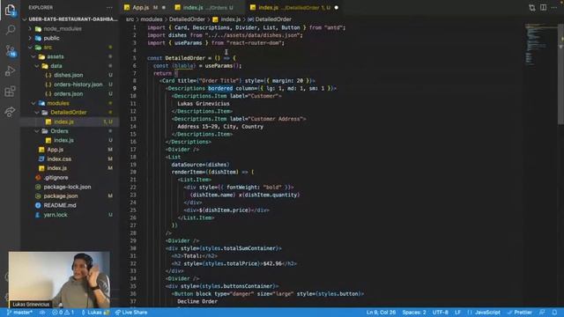Open Prettier formatter status
564x317 pixels.
519,313
